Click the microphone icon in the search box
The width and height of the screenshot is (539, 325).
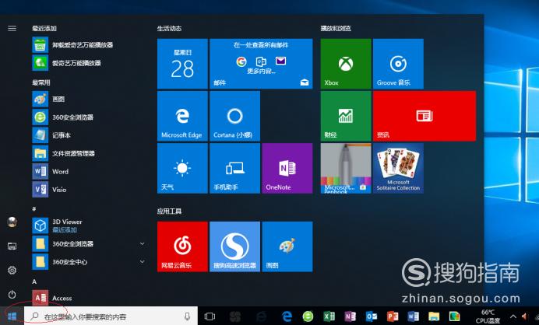click(188, 316)
